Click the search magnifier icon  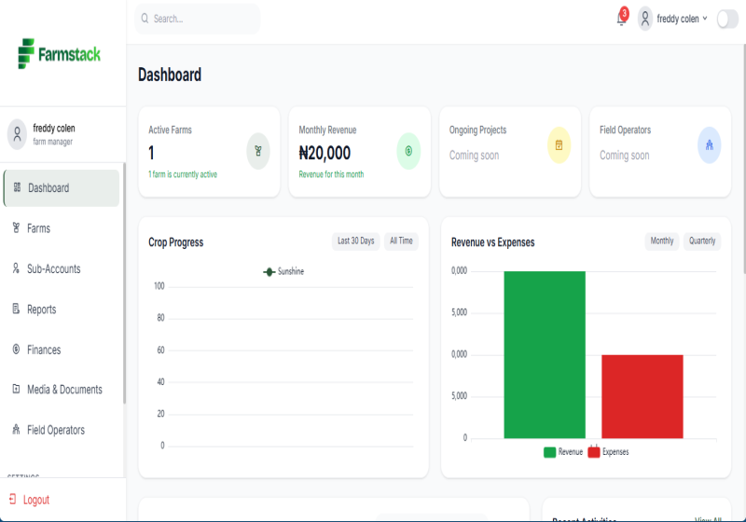144,19
